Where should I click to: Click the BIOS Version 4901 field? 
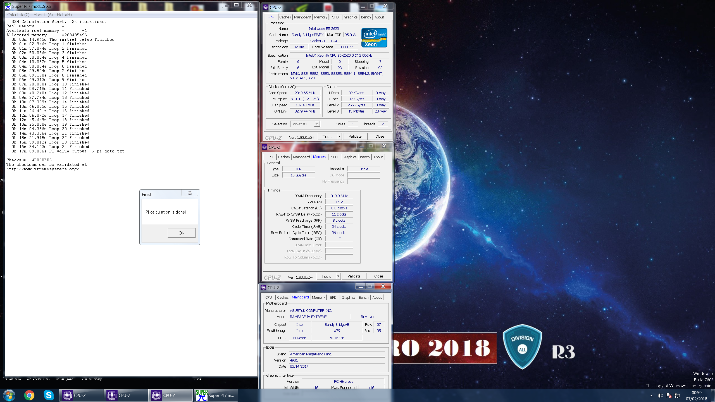click(337, 360)
